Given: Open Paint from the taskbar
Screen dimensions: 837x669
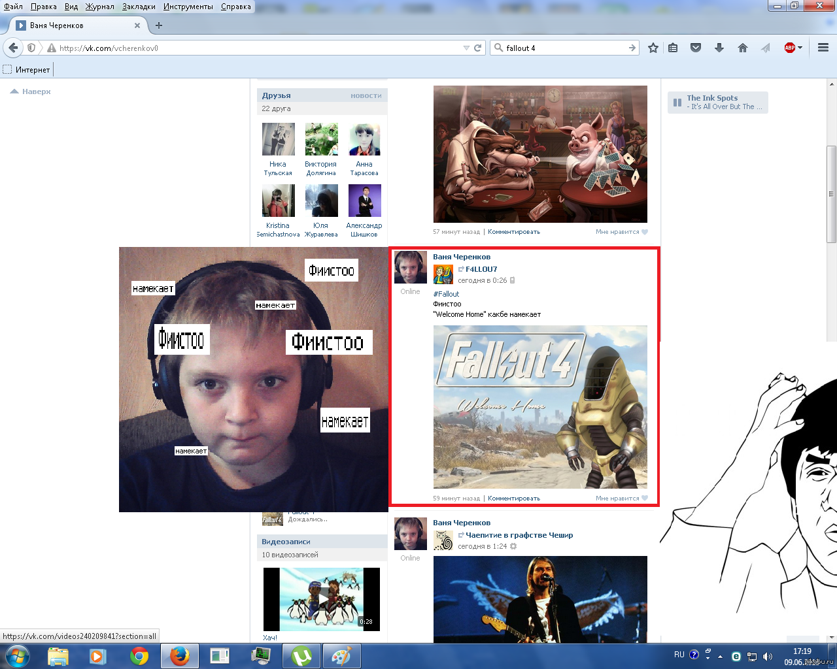Looking at the screenshot, I should [x=341, y=656].
